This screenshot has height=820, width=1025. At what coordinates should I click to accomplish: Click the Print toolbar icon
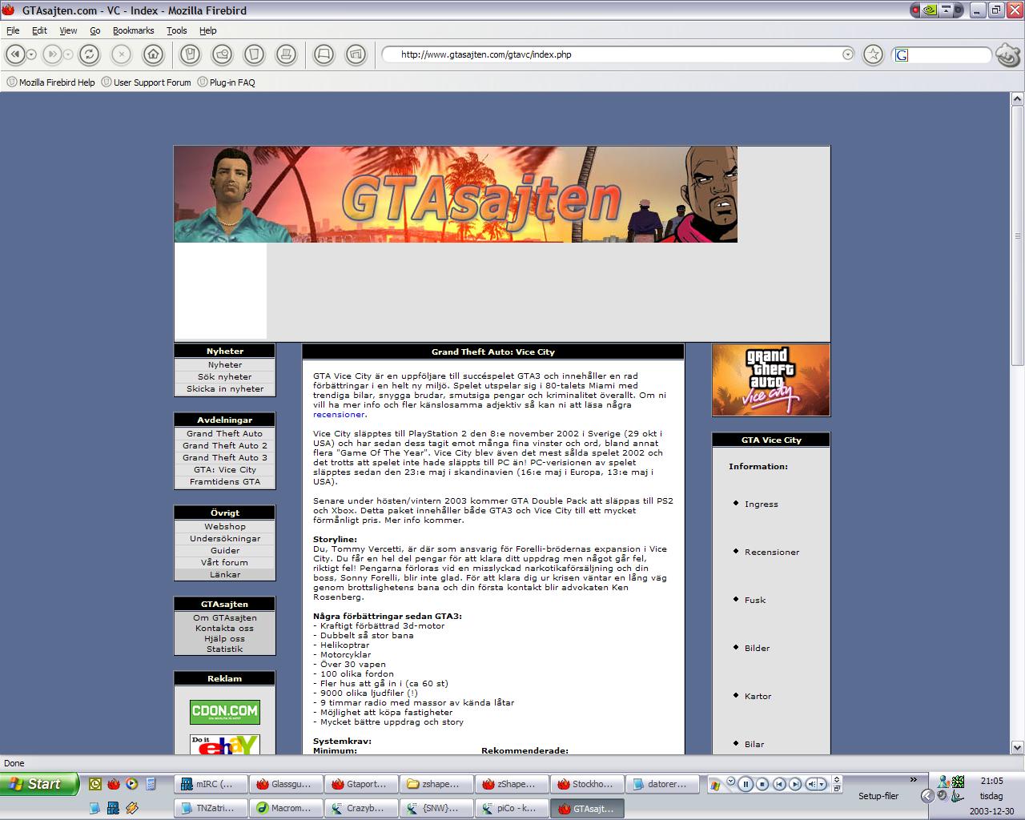(x=286, y=54)
